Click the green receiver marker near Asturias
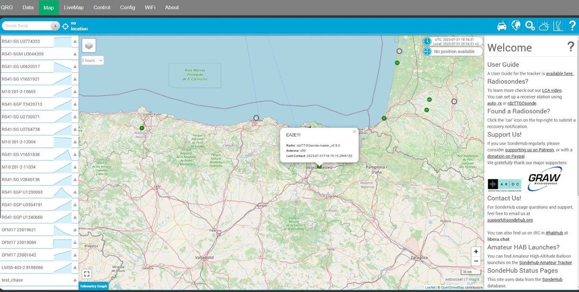The image size is (579, 292). [142, 128]
